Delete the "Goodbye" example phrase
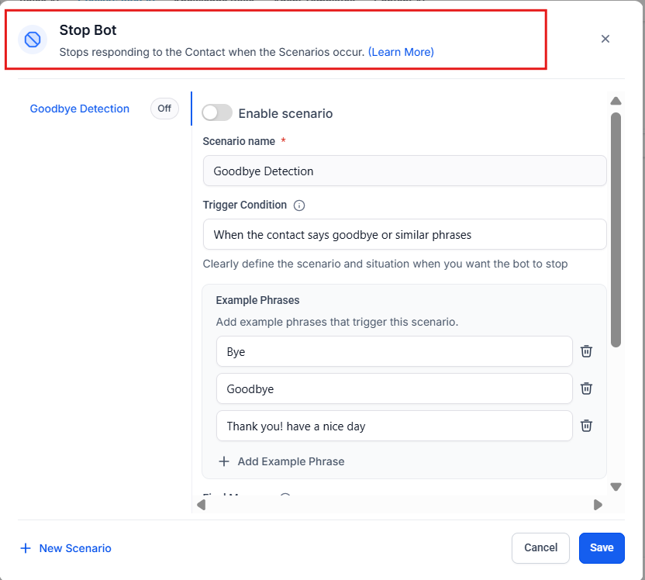 pyautogui.click(x=587, y=388)
